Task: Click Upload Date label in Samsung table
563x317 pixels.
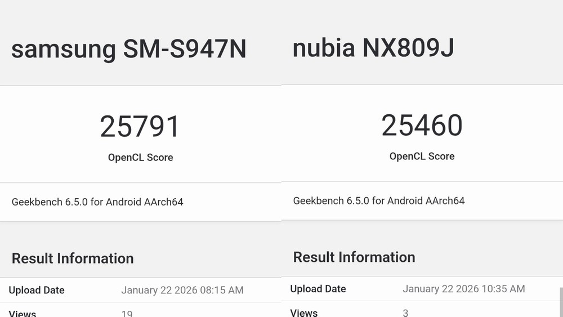Action: click(37, 291)
